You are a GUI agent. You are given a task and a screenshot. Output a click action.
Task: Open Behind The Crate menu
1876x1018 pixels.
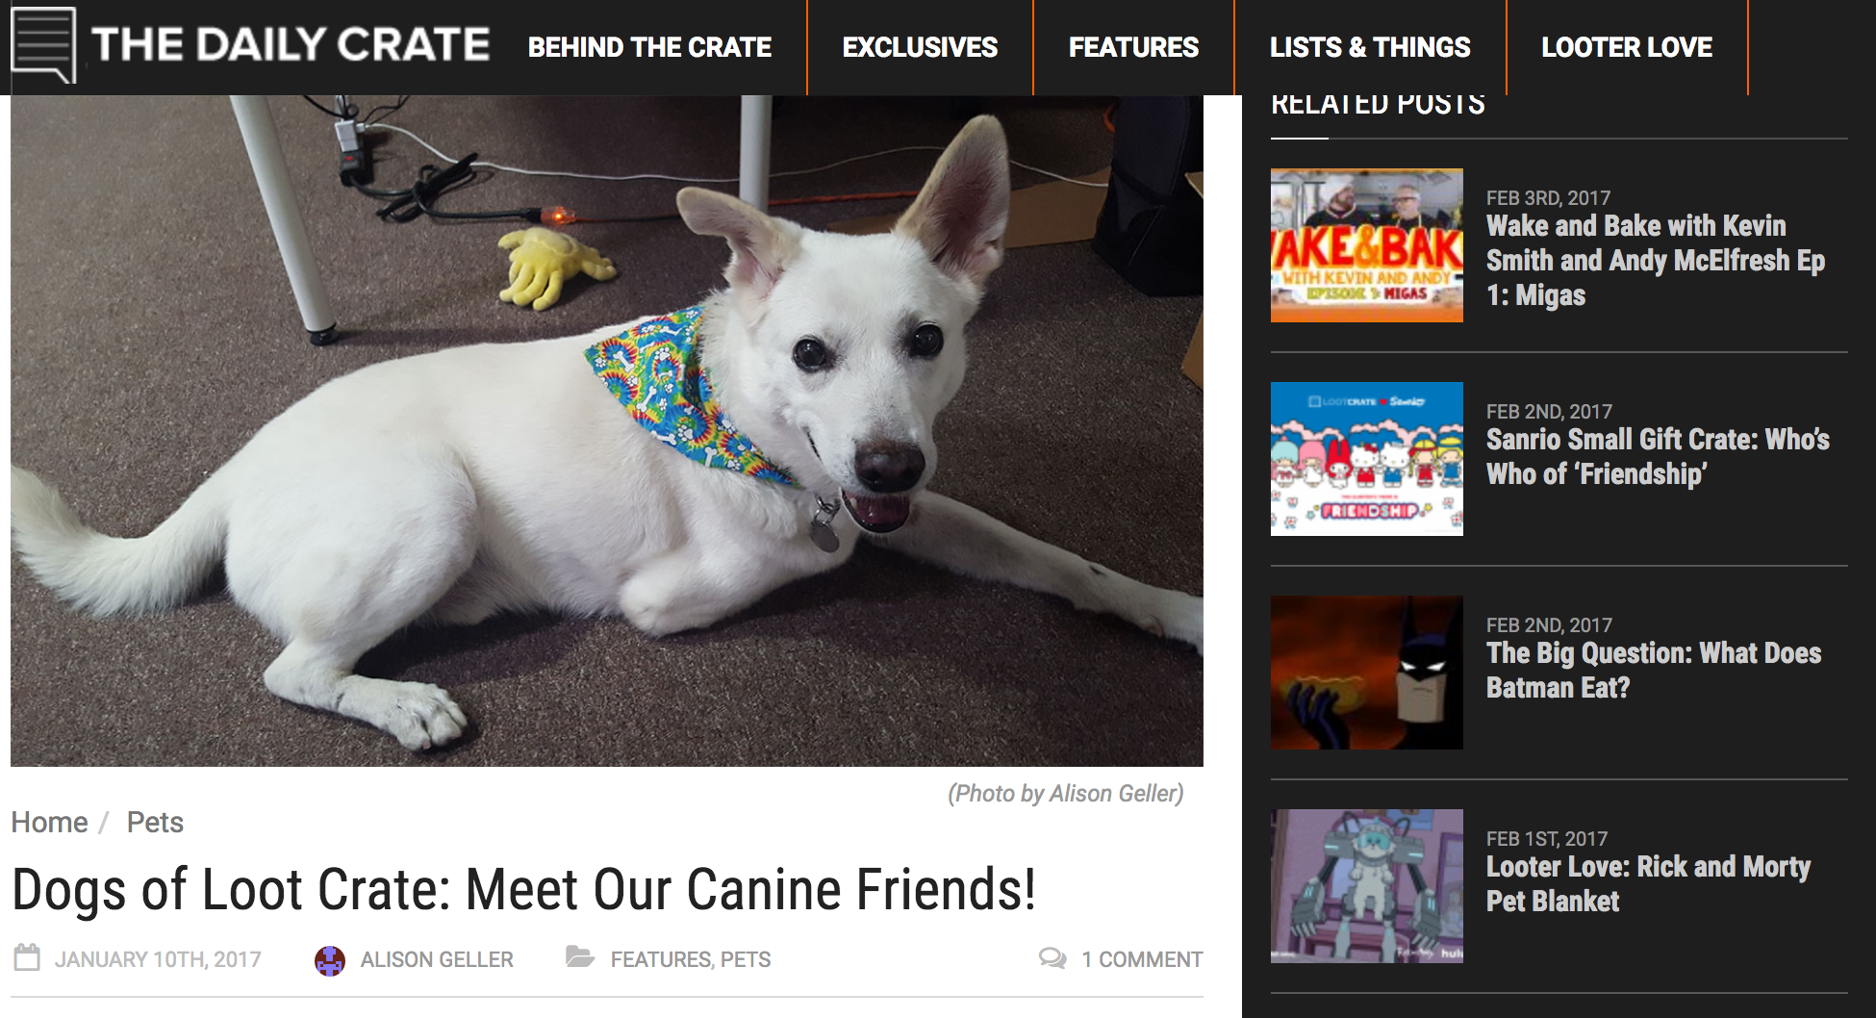[x=649, y=47]
